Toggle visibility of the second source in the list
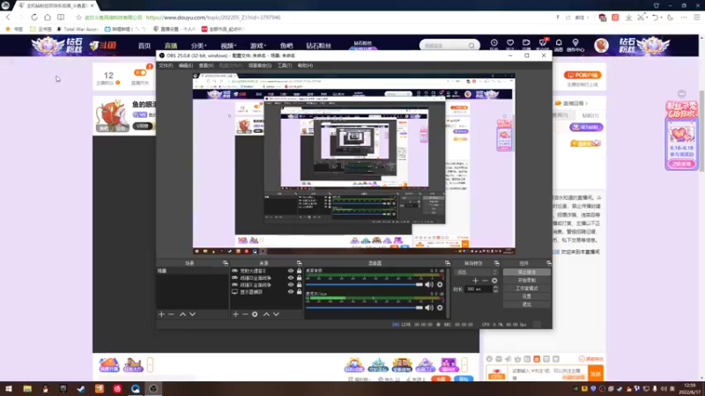The image size is (705, 396). tap(291, 278)
